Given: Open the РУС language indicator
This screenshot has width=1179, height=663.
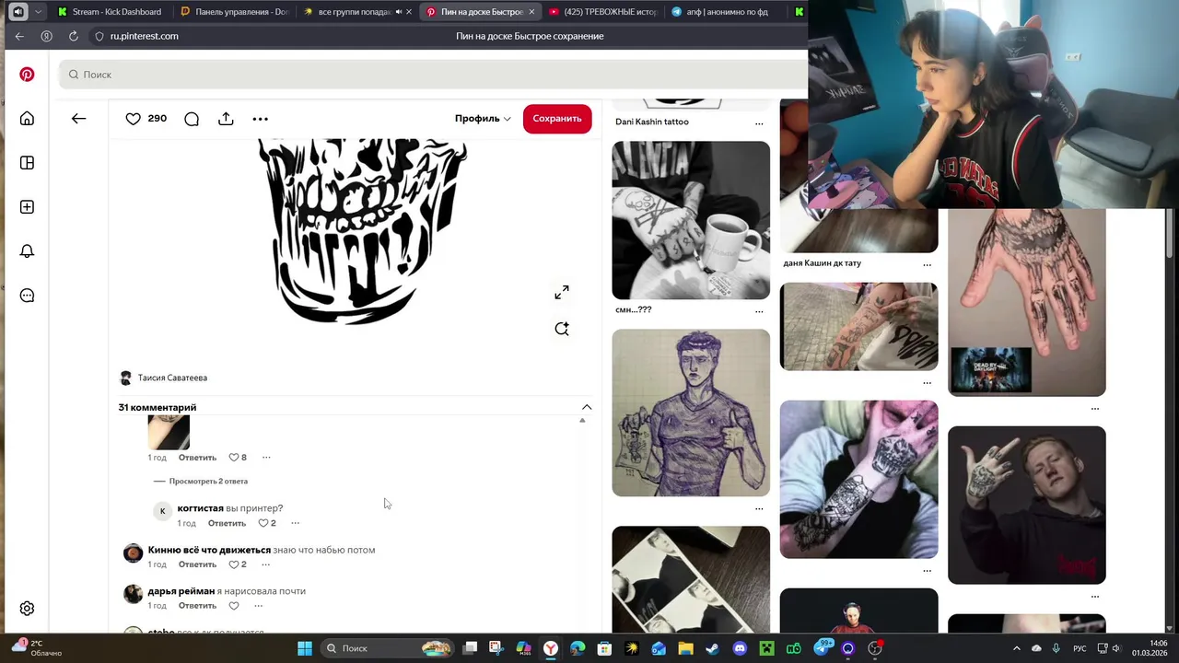Looking at the screenshot, I should [x=1080, y=648].
